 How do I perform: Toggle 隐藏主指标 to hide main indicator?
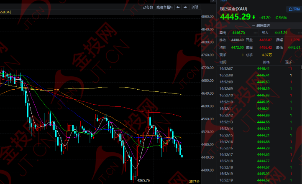coord(165,7)
